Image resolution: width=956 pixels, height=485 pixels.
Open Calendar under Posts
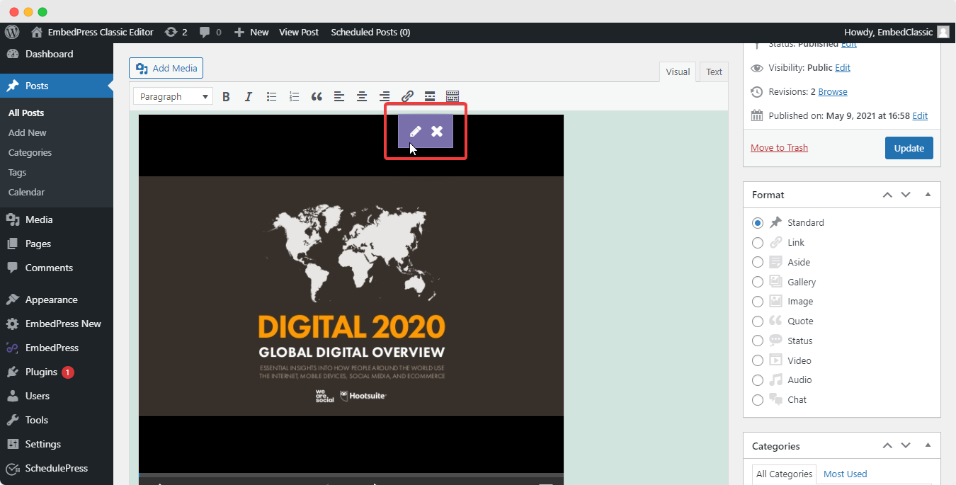click(x=27, y=192)
